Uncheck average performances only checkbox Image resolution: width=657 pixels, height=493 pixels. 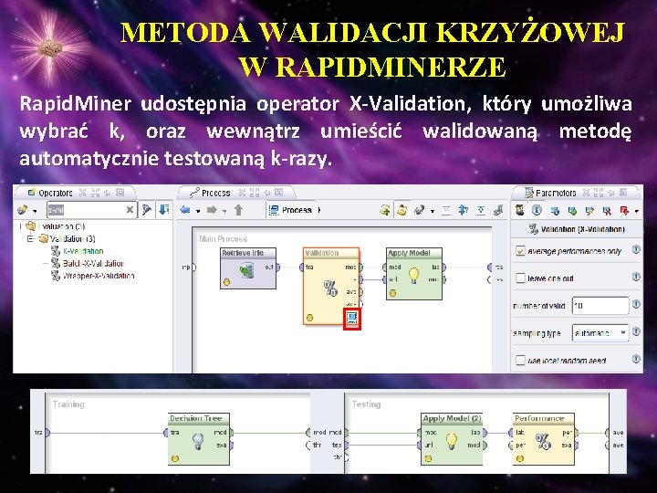520,251
